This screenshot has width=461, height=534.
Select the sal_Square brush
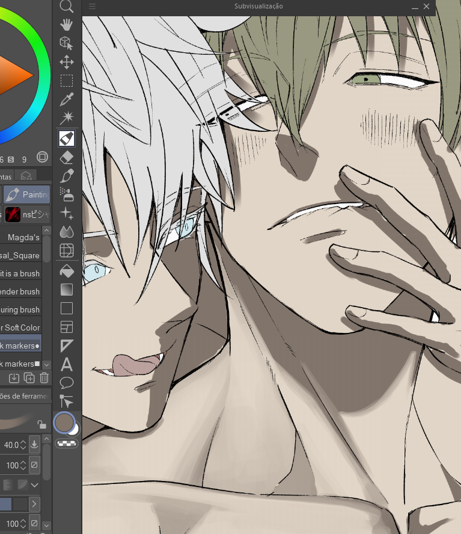[21, 255]
